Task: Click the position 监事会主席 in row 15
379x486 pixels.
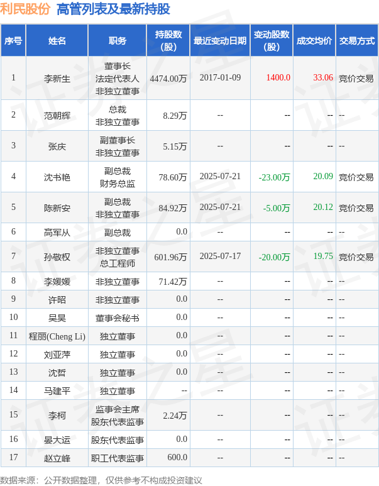Action: pyautogui.click(x=118, y=409)
